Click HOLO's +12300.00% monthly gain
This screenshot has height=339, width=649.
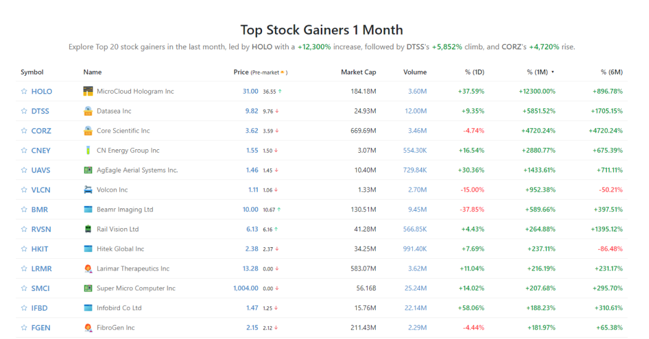(x=537, y=91)
